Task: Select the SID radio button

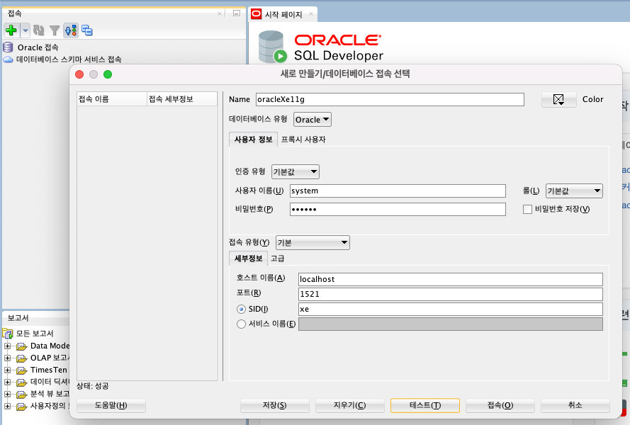Action: 241,310
